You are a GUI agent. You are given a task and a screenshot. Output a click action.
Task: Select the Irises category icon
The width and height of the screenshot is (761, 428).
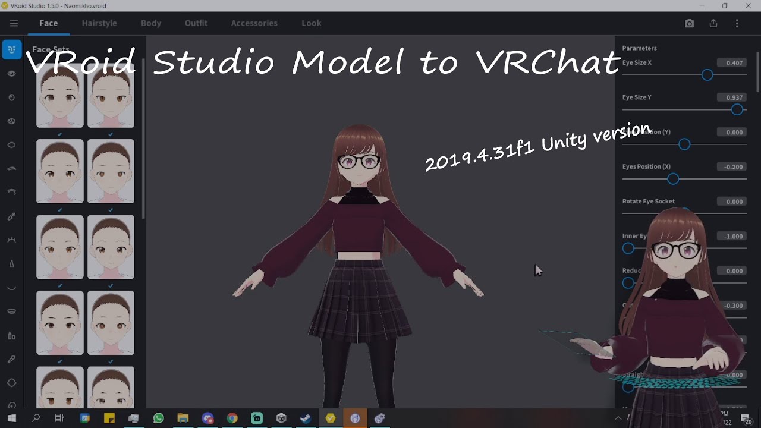coord(12,97)
